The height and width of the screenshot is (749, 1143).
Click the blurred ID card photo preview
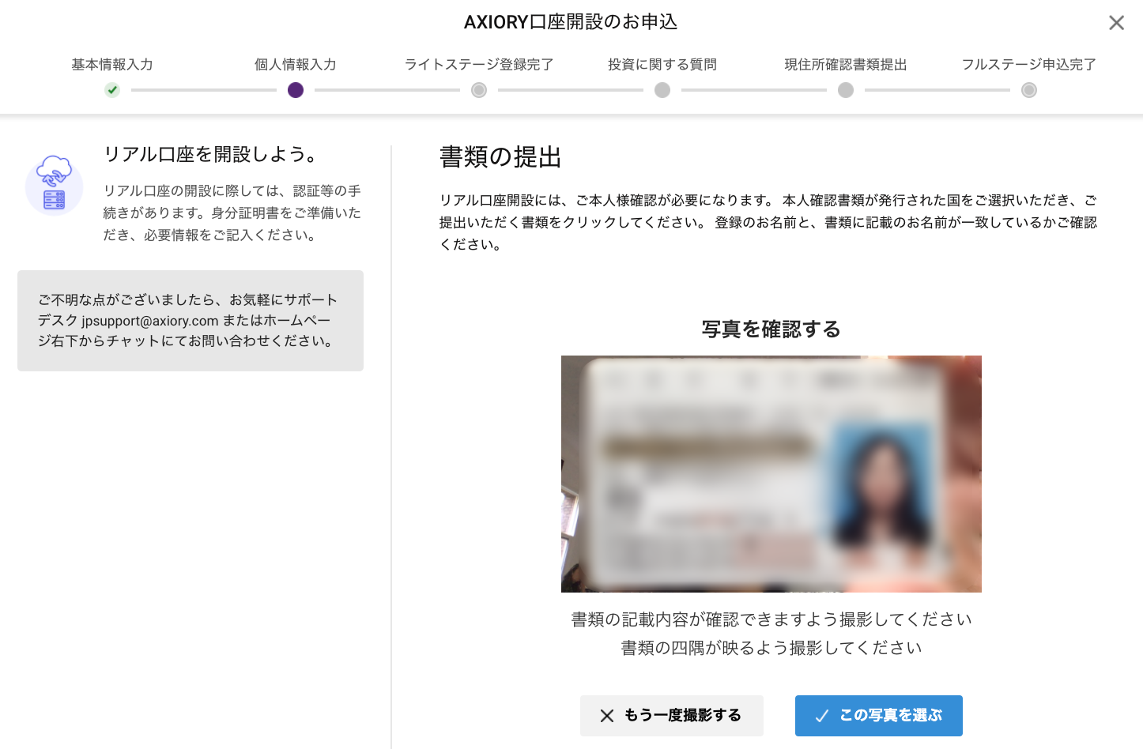(x=771, y=474)
